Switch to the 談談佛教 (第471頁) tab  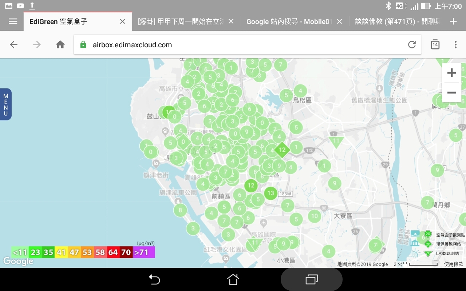click(x=398, y=21)
